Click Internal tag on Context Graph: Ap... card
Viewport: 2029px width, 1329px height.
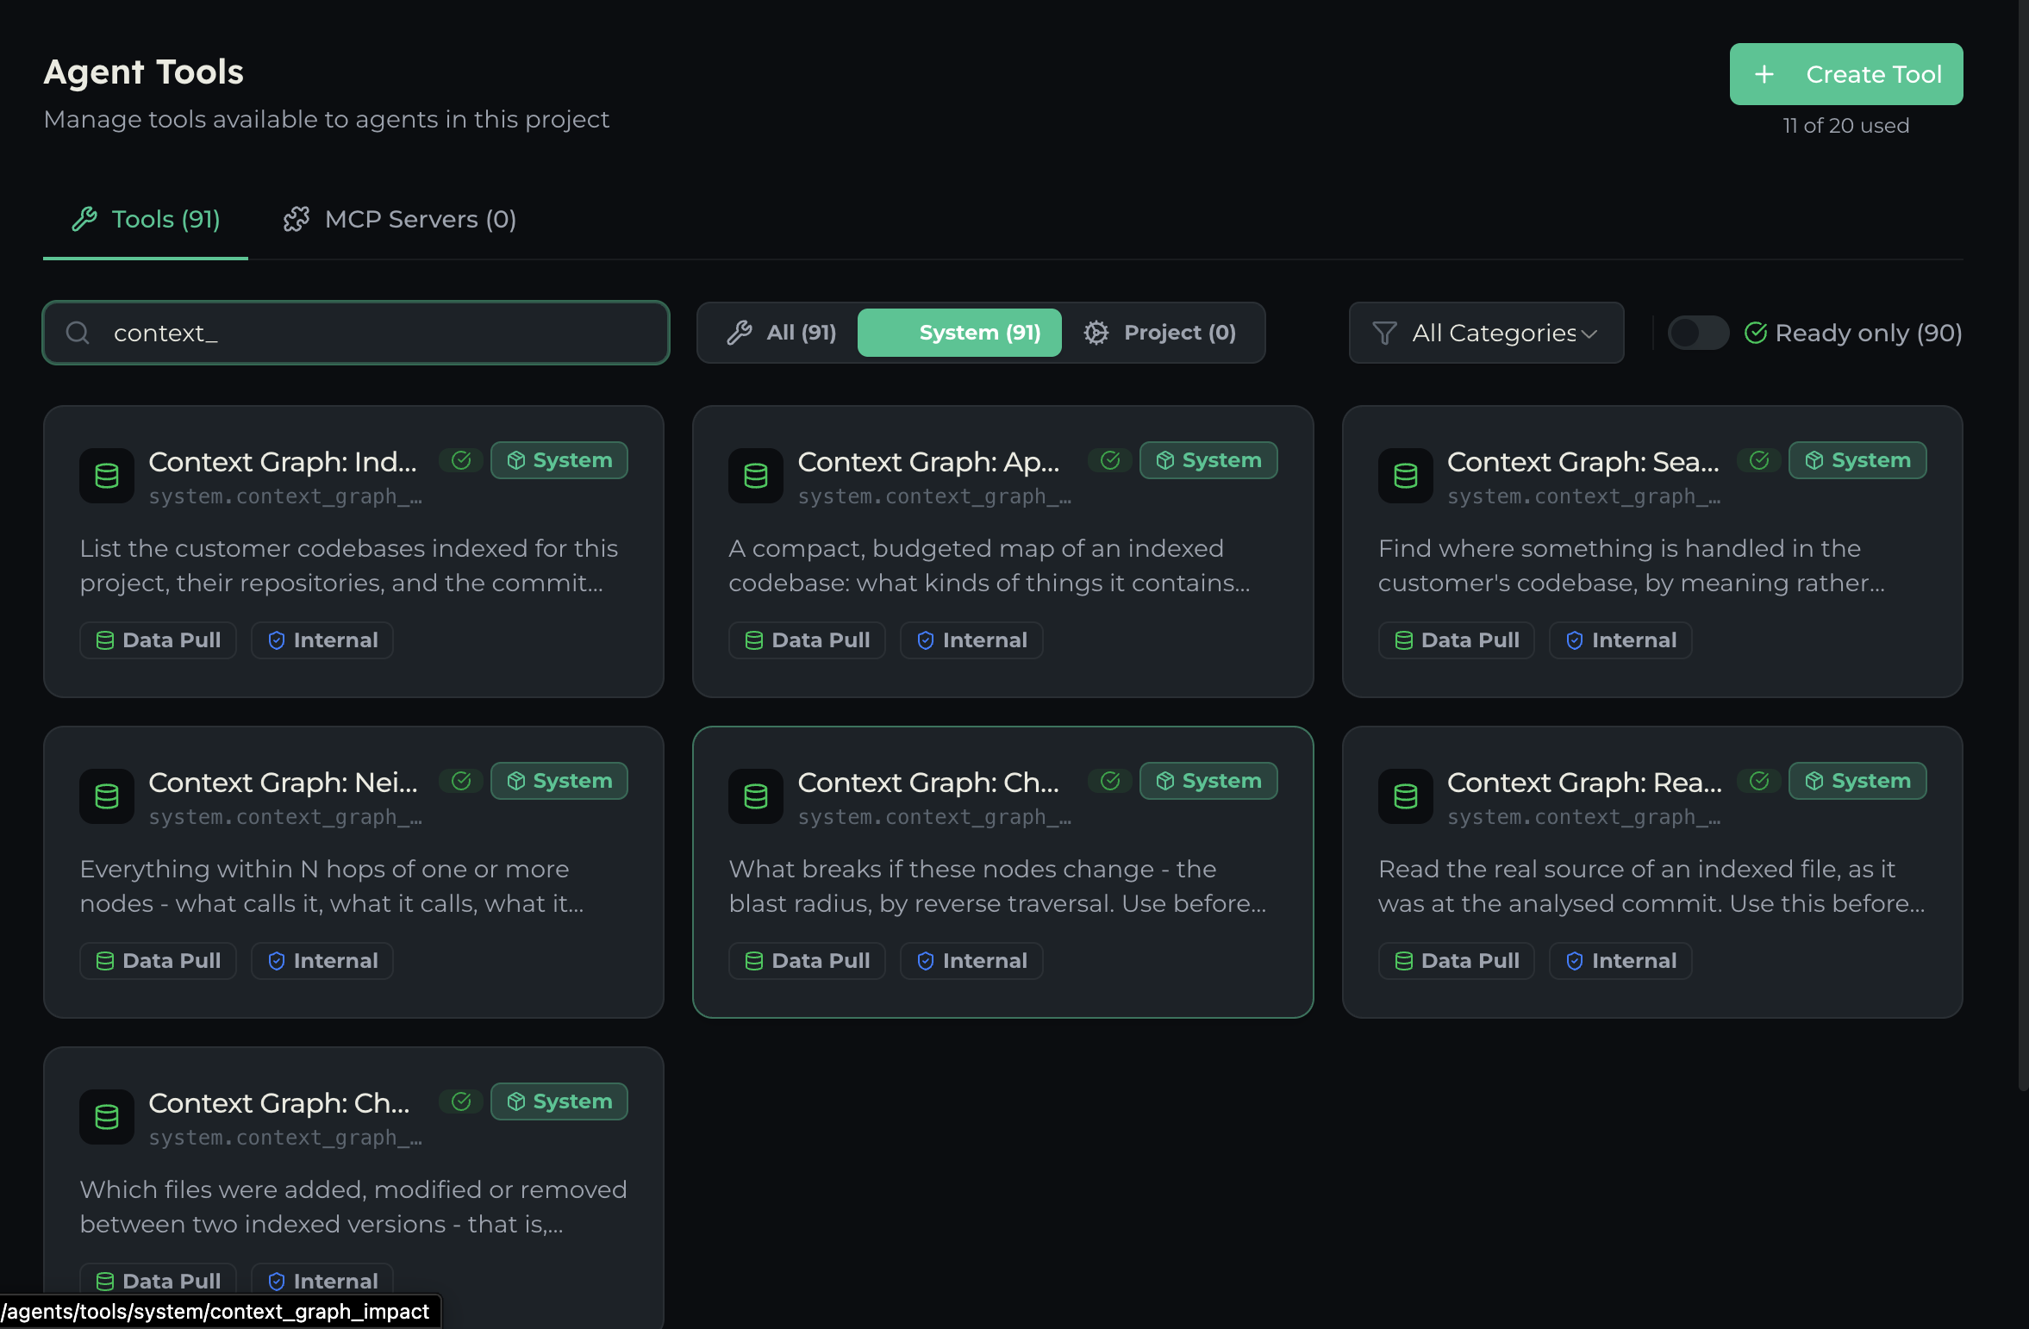tap(971, 640)
